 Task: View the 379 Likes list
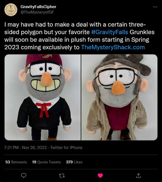pyautogui.click(x=74, y=162)
